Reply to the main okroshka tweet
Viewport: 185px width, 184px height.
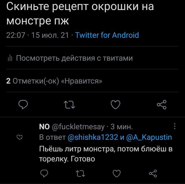click(x=23, y=104)
